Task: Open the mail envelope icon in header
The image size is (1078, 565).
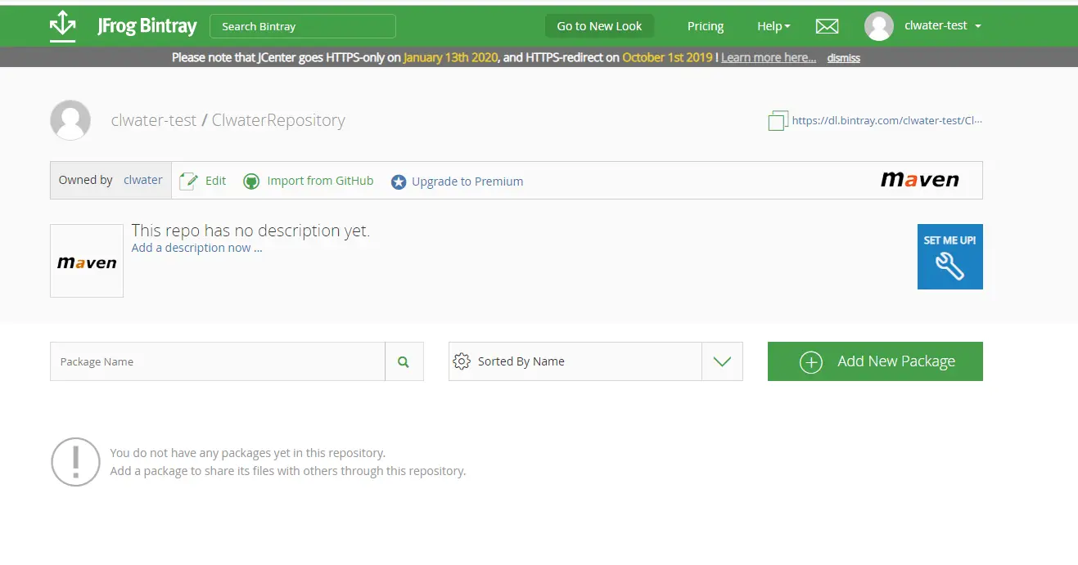Action: (828, 26)
